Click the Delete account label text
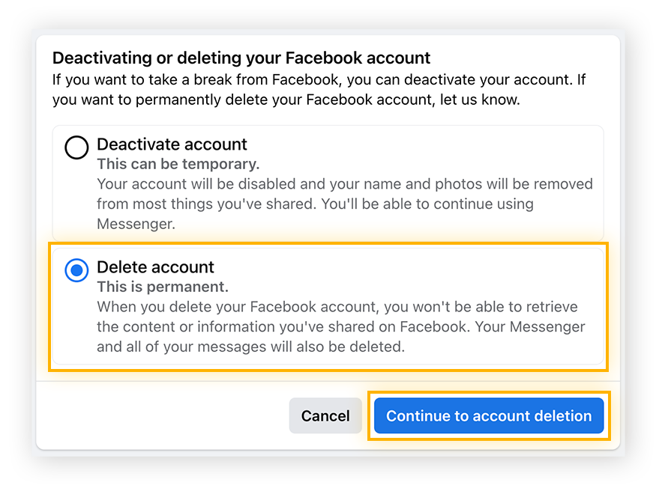The width and height of the screenshot is (656, 488). pos(155,267)
